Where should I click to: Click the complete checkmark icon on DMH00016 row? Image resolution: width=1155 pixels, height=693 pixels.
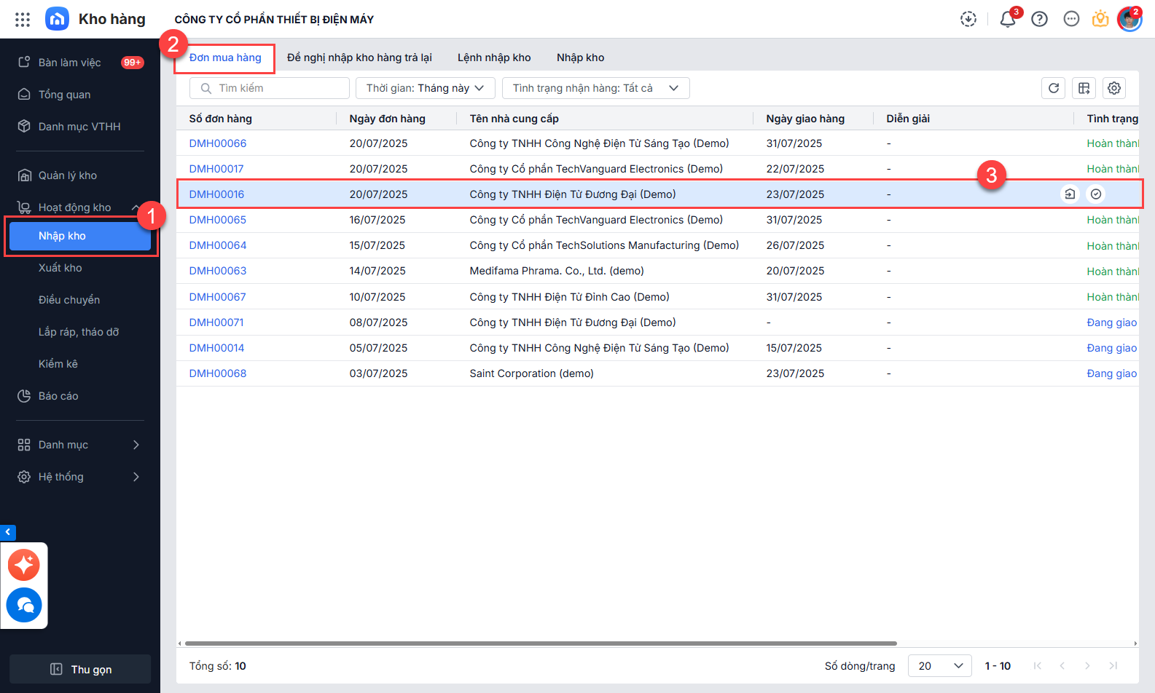1096,194
